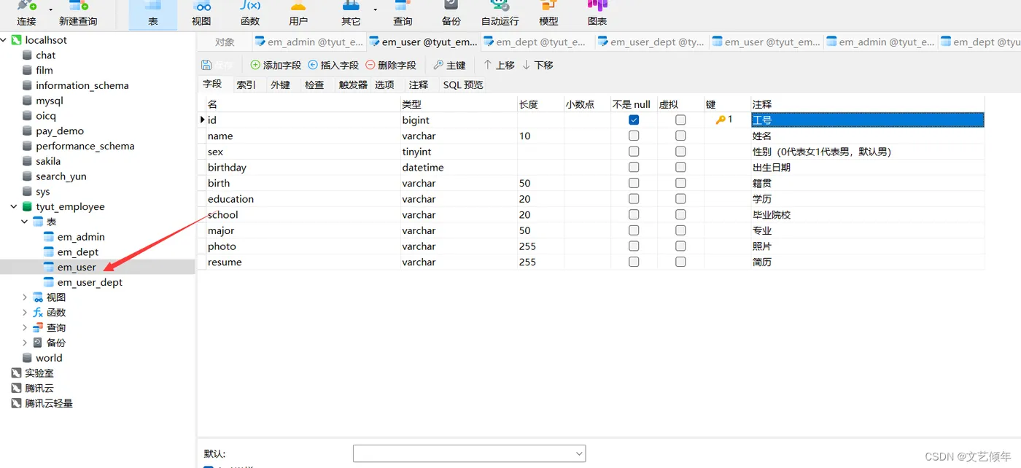Collapse the 表 tables node
Image resolution: width=1021 pixels, height=468 pixels.
pyautogui.click(x=25, y=222)
